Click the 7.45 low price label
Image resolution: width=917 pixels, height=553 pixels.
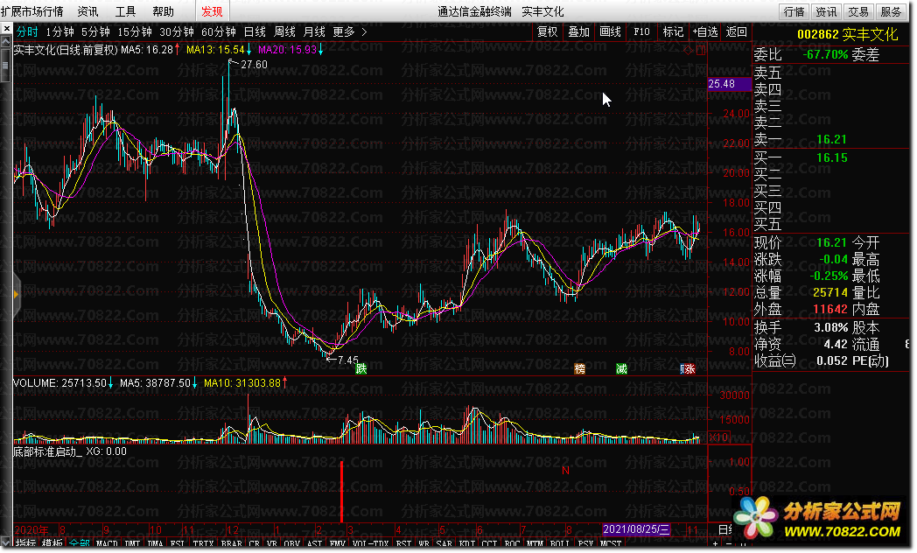click(x=347, y=360)
